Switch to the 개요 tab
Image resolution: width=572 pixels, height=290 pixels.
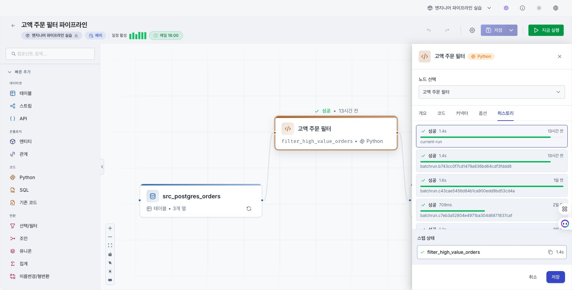pyautogui.click(x=422, y=113)
